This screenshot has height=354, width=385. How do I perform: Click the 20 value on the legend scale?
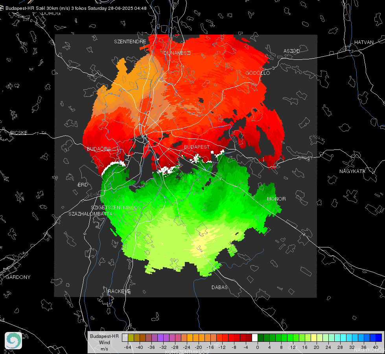316,347
